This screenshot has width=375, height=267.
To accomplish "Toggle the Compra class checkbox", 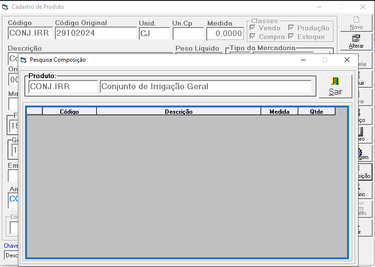I will [253, 36].
